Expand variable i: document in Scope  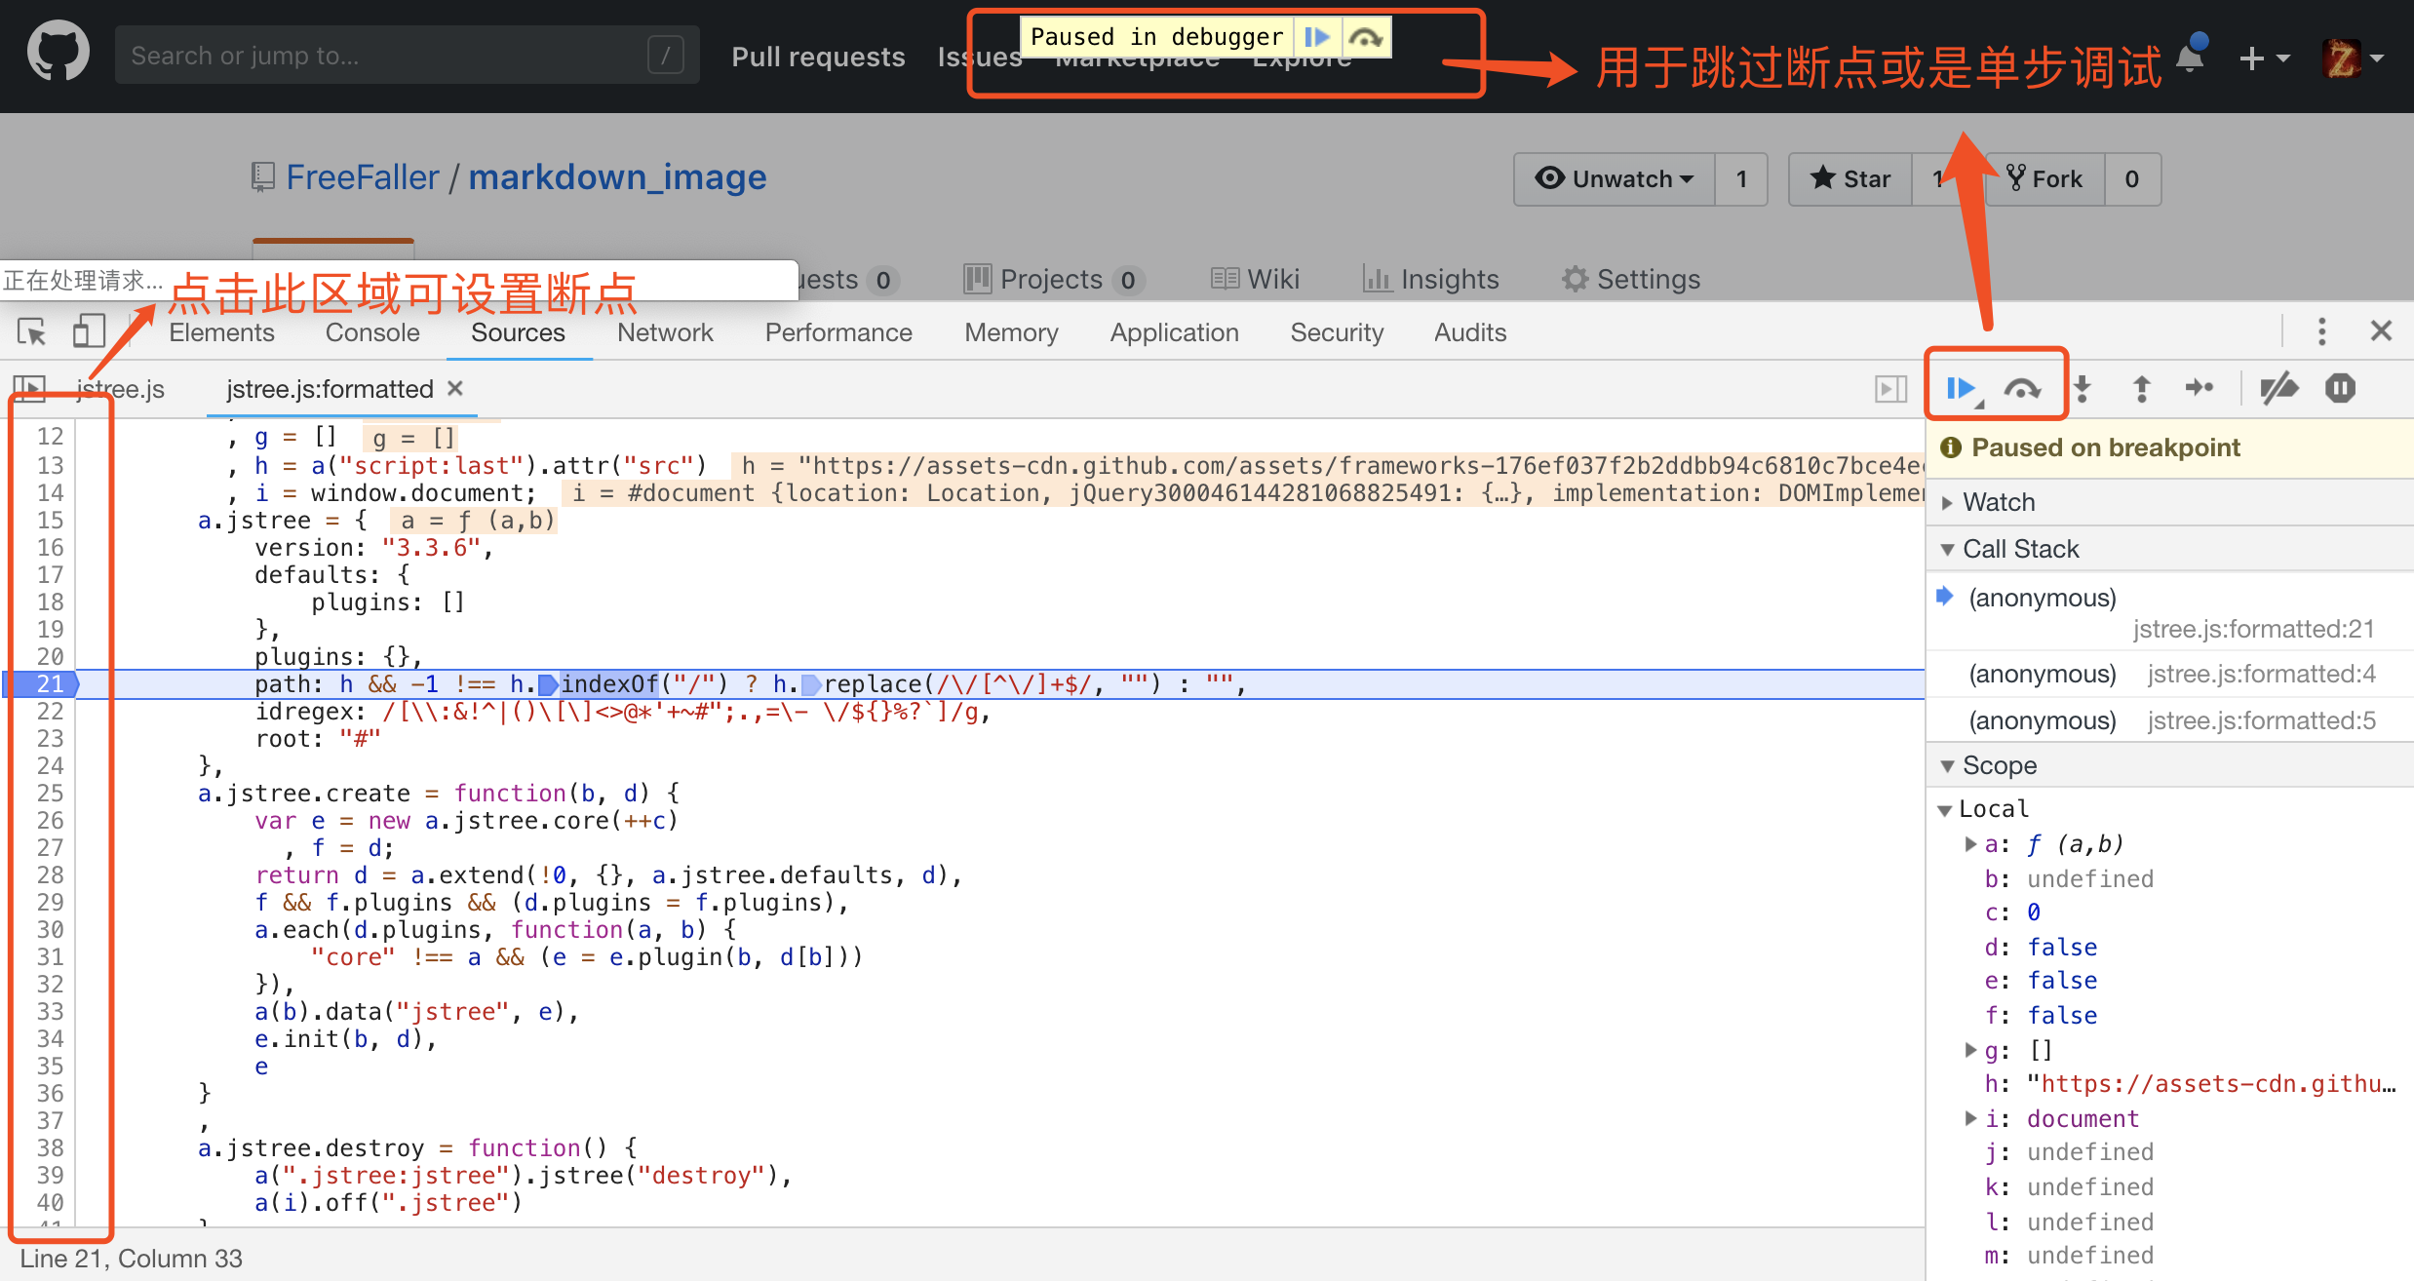tap(1971, 1118)
